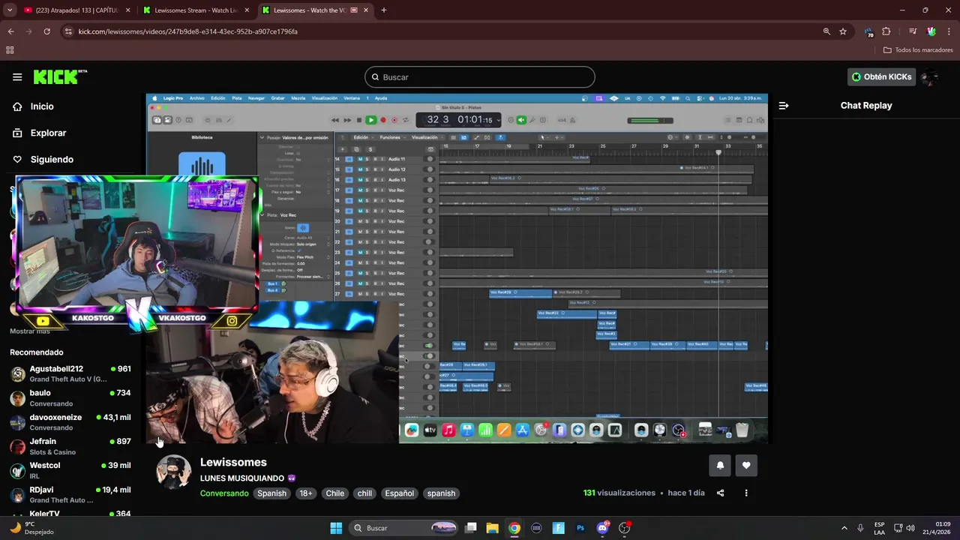960x540 pixels.
Task: Open the Archivo menu in streamed Logic Pro
Action: click(x=197, y=98)
